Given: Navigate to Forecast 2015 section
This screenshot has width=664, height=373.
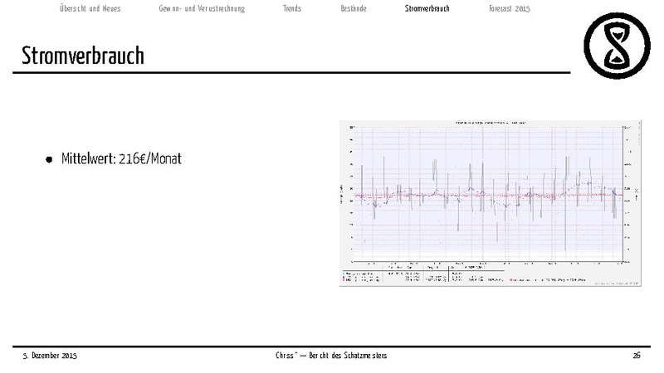Looking at the screenshot, I should (510, 9).
